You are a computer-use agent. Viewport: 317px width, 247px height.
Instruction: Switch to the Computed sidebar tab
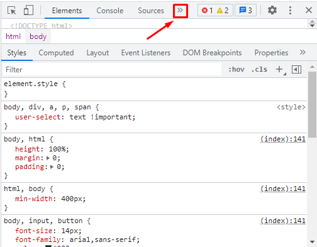[x=56, y=53]
